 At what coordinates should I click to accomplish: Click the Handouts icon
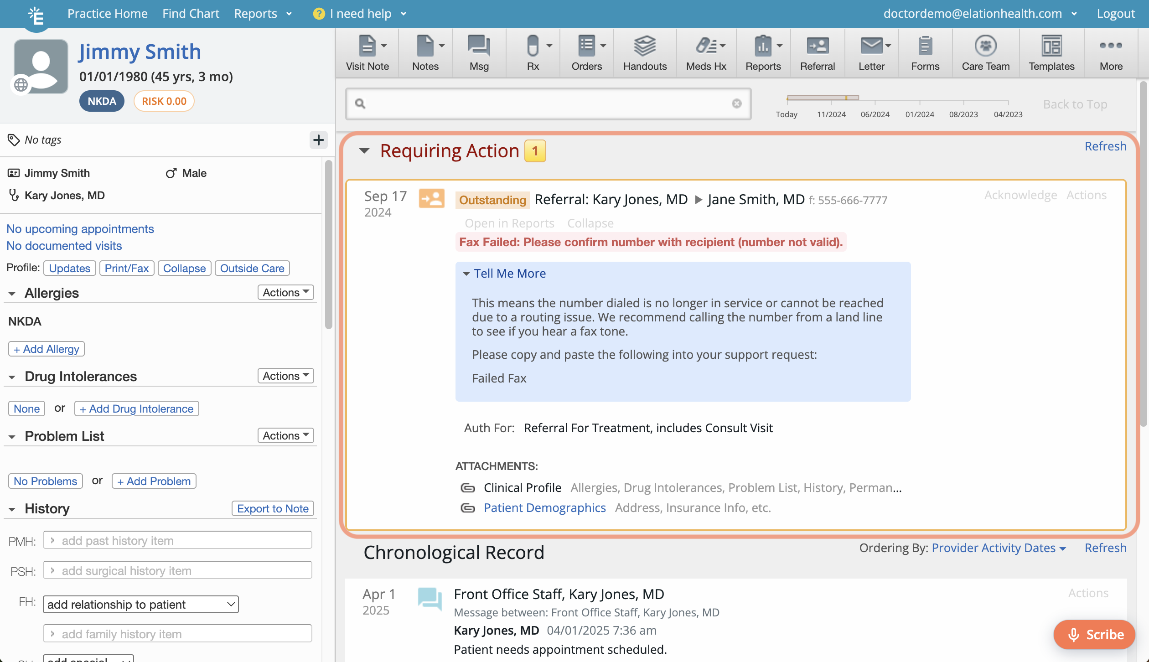[644, 52]
